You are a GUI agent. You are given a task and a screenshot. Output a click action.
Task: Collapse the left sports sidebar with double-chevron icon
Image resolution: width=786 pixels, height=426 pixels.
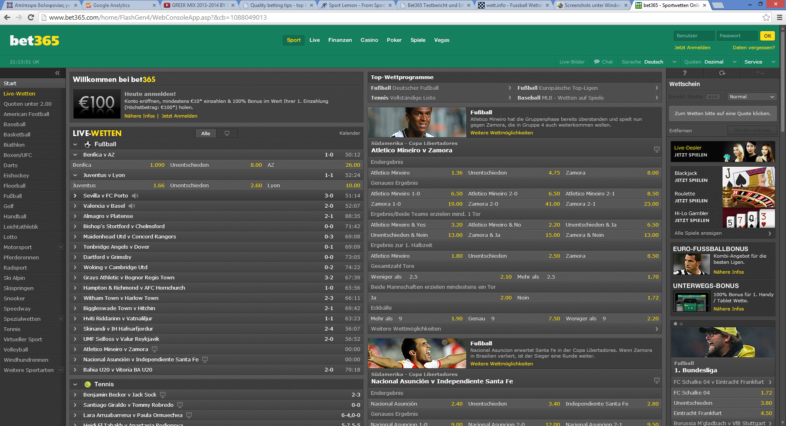[57, 73]
